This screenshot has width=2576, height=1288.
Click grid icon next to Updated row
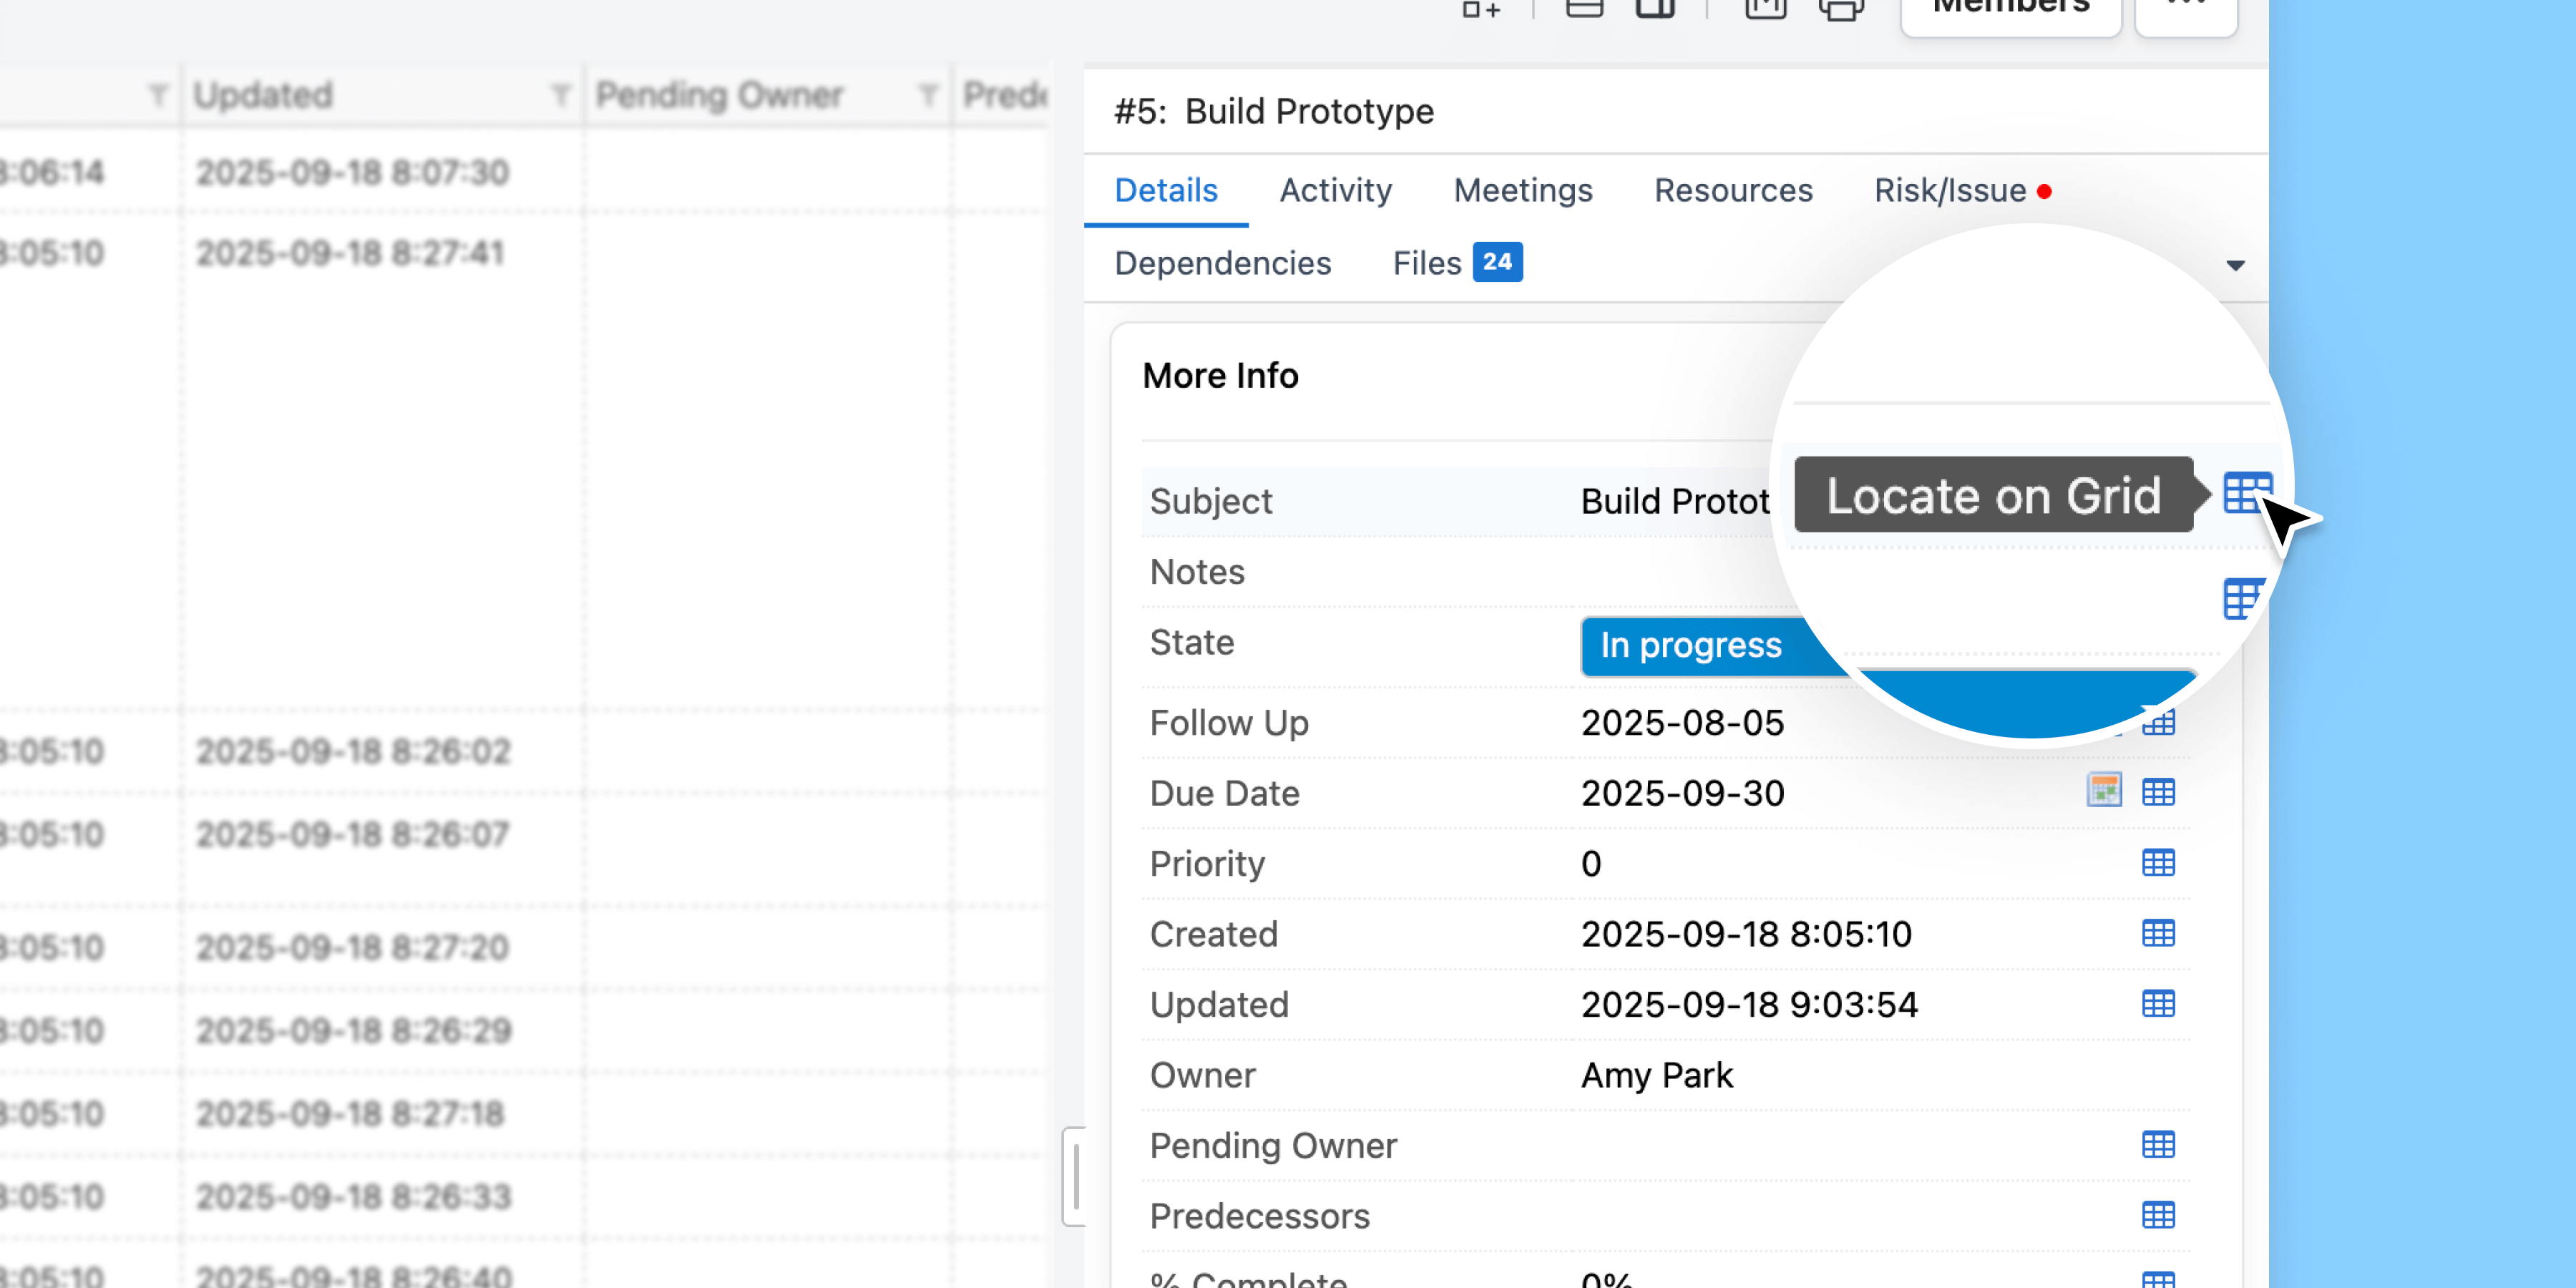[x=2158, y=1004]
